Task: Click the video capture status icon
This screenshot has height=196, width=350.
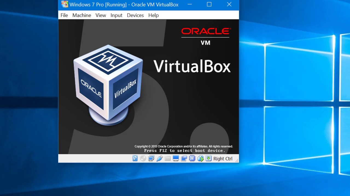Action: 184,158
